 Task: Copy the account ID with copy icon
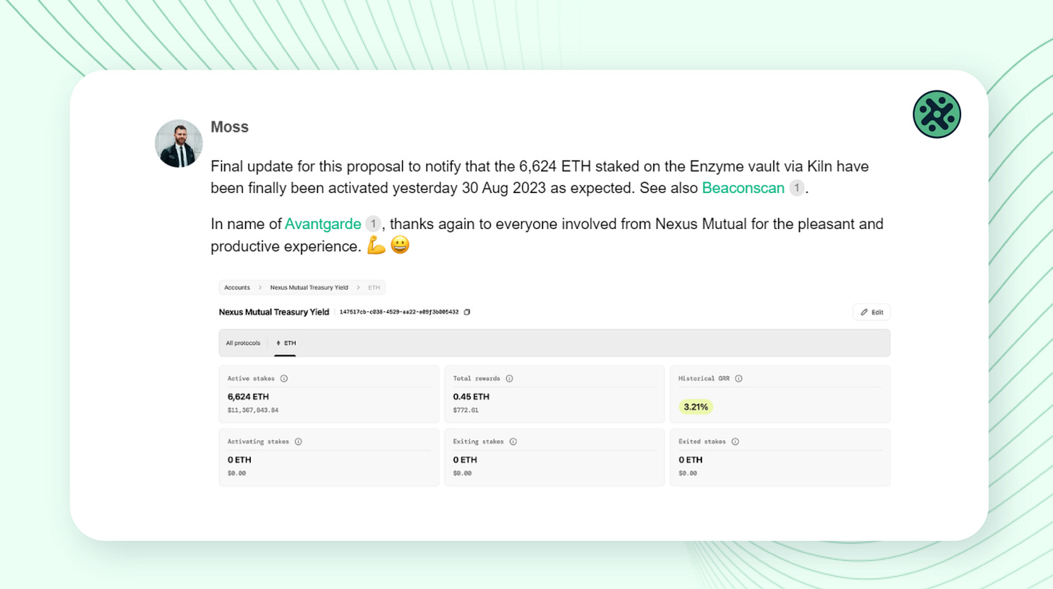point(466,312)
